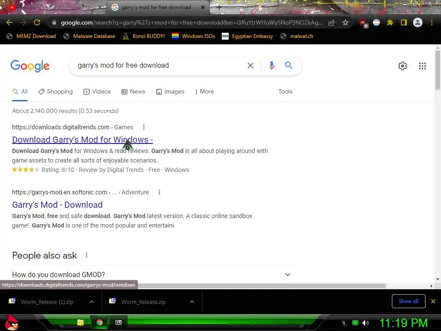This screenshot has width=441, height=331.
Task: Close the downloads bar
Action: click(433, 301)
